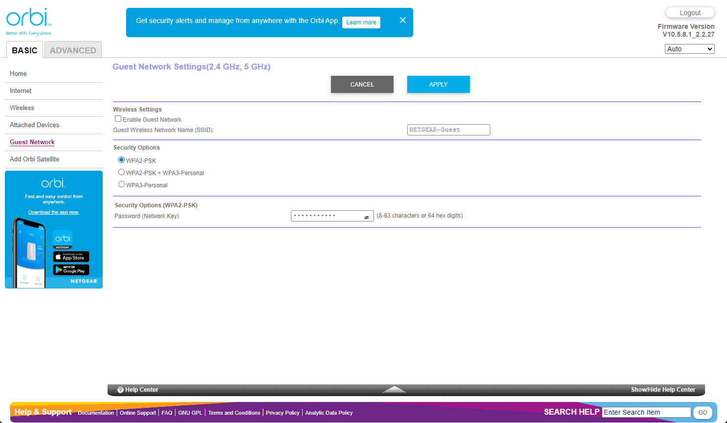Image resolution: width=727 pixels, height=423 pixels.
Task: Click the Orbi app icon in the ad
Action: click(63, 239)
